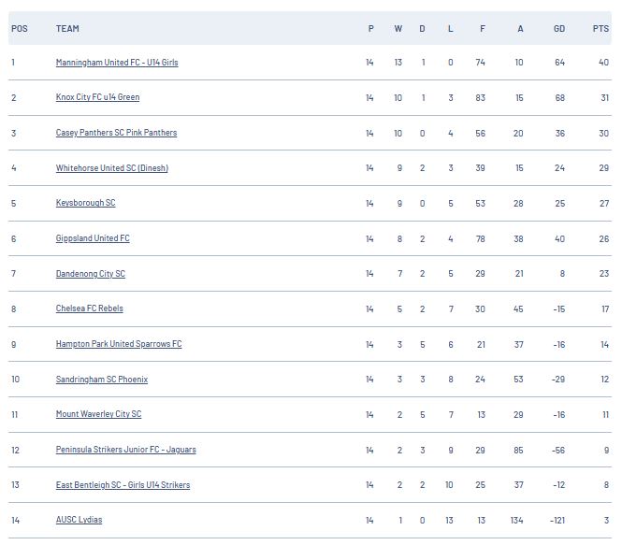Open Gippsland United FC team page
622x545 pixels.
[93, 238]
